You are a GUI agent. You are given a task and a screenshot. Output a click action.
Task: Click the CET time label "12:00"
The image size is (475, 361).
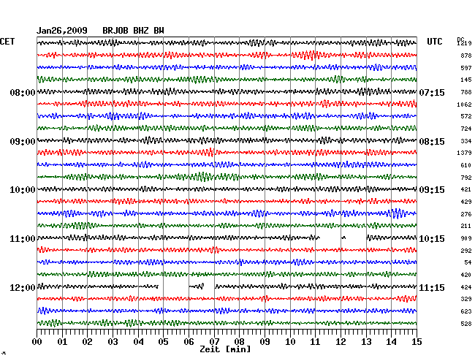pos(23,287)
